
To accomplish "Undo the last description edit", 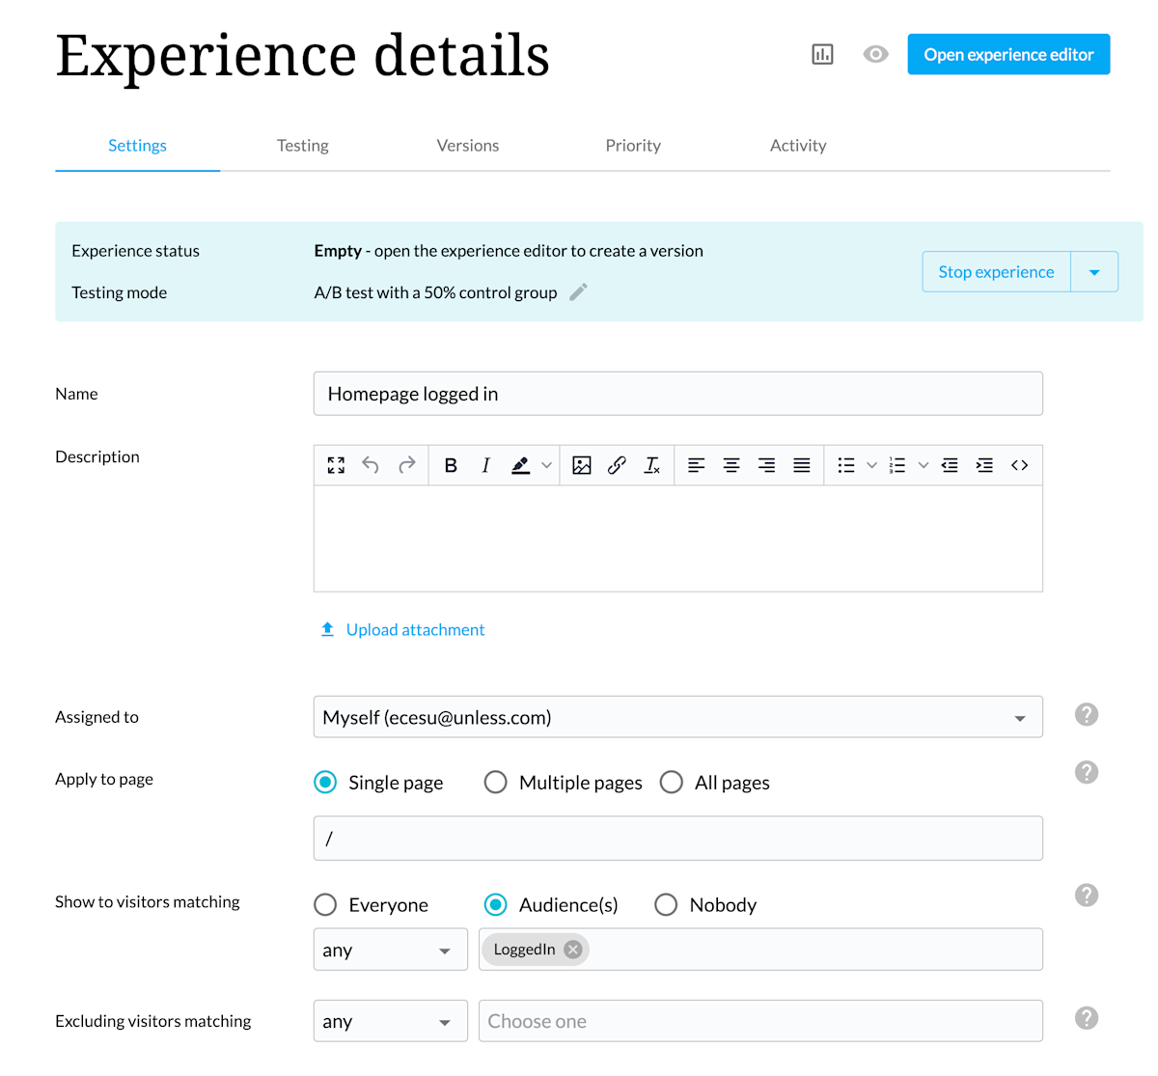I will click(x=371, y=465).
